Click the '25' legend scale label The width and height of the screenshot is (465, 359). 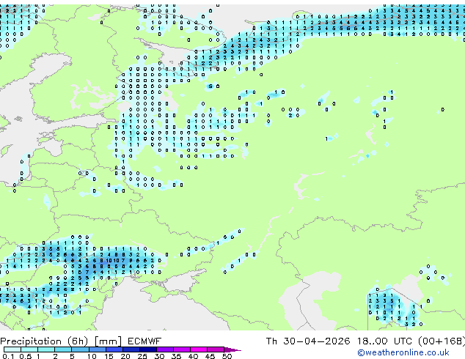[x=142, y=356]
